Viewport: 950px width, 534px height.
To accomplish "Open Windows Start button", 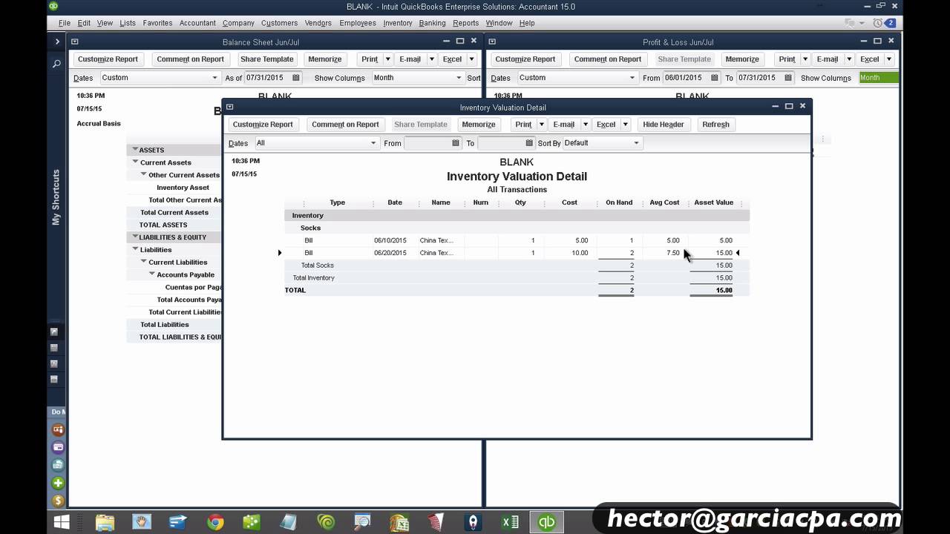I will pos(61,522).
